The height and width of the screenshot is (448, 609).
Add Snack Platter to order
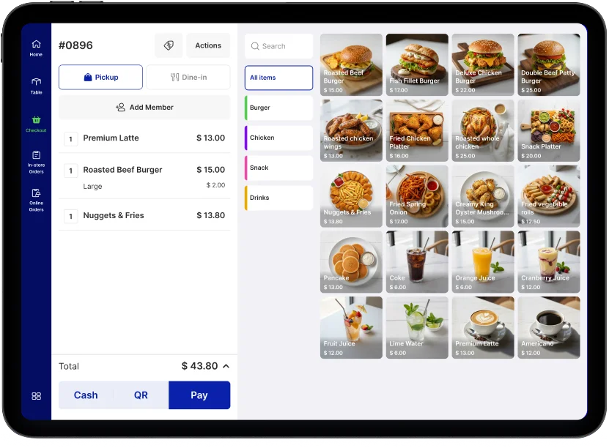tap(549, 131)
